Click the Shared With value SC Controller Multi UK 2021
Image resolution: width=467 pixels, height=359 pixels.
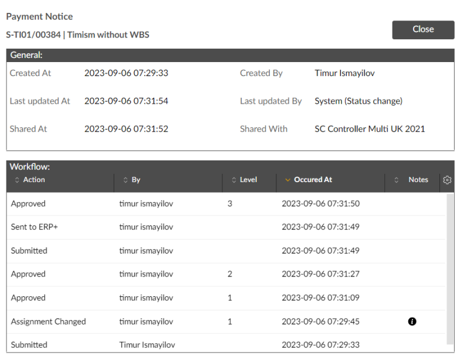pyautogui.click(x=370, y=129)
